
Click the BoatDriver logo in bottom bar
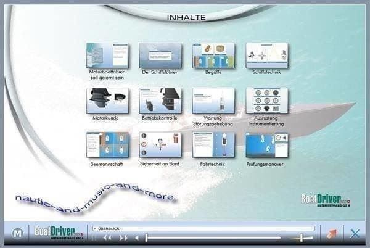(x=59, y=233)
